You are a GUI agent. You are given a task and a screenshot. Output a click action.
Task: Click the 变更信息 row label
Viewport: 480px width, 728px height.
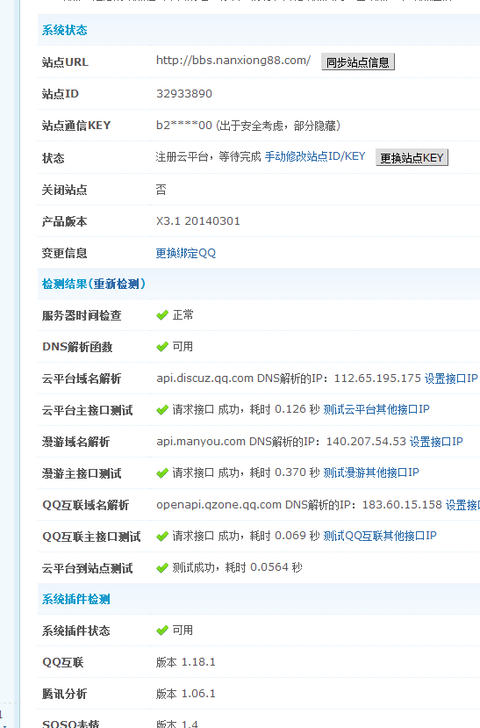(64, 253)
